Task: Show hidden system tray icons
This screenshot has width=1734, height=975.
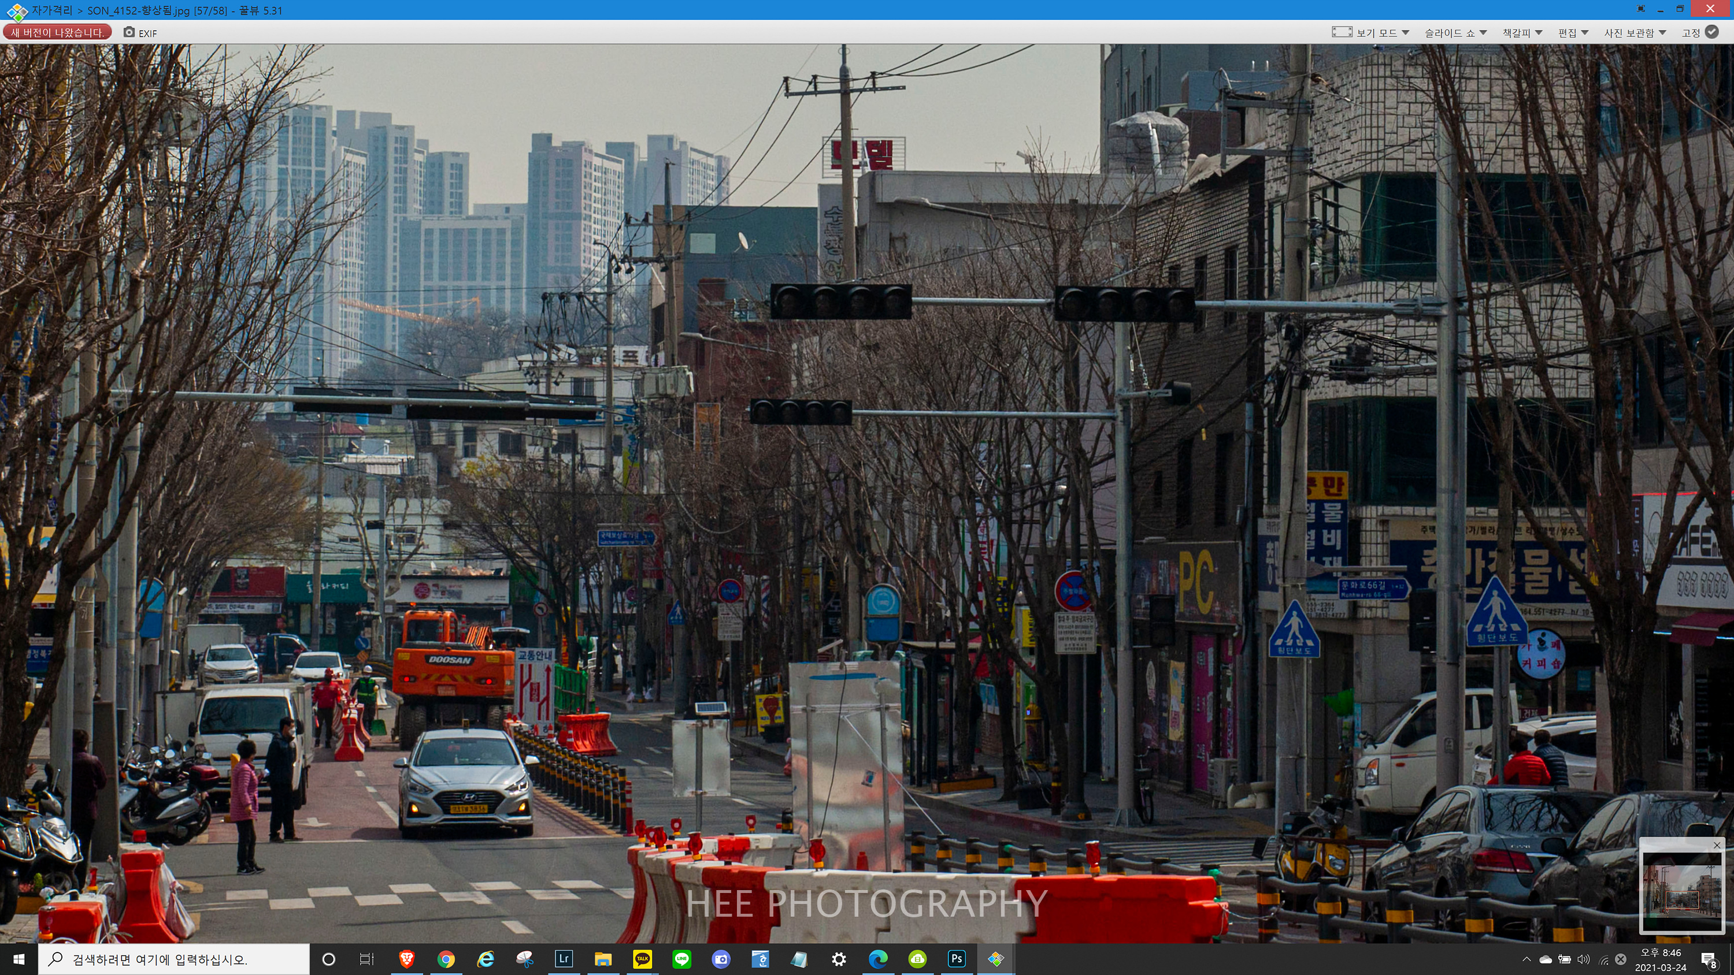Action: (x=1526, y=959)
